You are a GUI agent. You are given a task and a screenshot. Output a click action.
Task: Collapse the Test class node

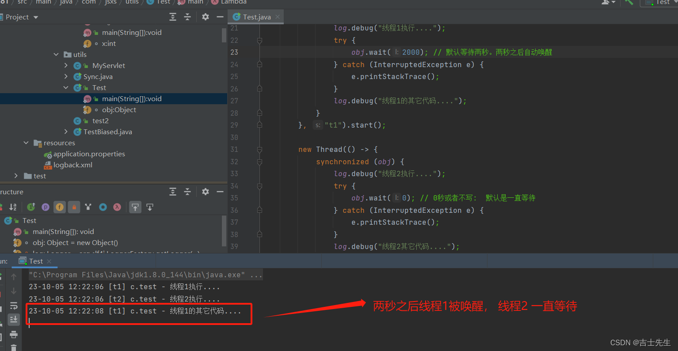pos(66,88)
